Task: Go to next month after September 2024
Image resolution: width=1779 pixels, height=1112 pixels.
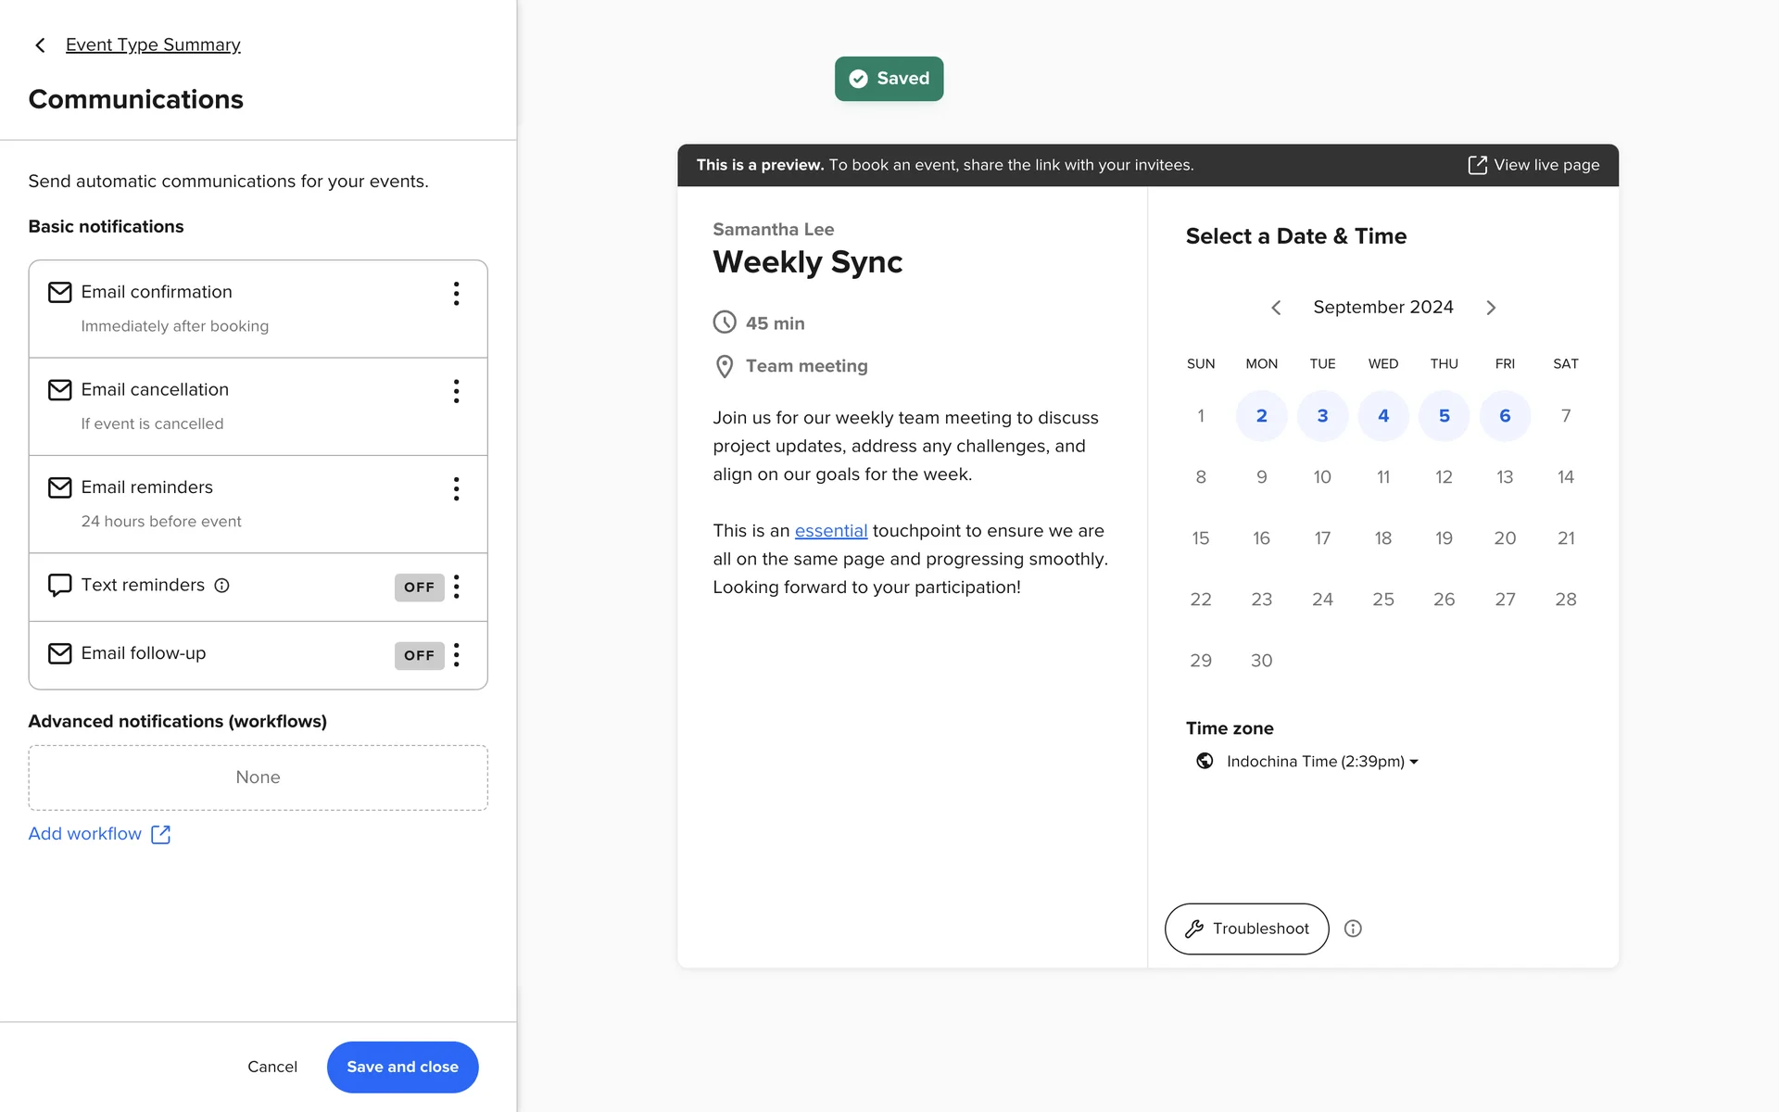Action: click(1491, 308)
